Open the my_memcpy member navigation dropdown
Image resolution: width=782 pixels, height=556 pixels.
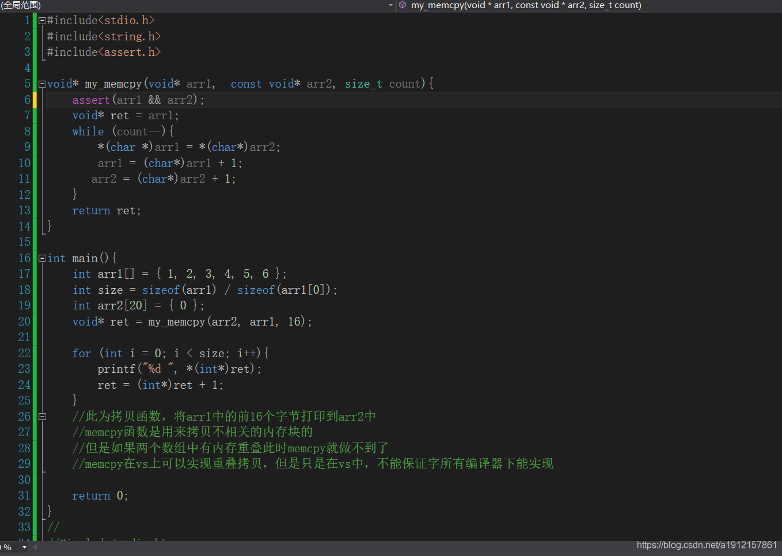(589, 5)
